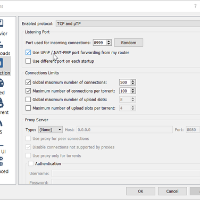The width and height of the screenshot is (200, 200).
Task: Confirm settings with the OK button
Action: [x=140, y=191]
